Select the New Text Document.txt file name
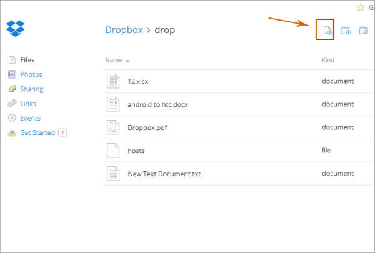Image resolution: width=375 pixels, height=253 pixels. 164,174
